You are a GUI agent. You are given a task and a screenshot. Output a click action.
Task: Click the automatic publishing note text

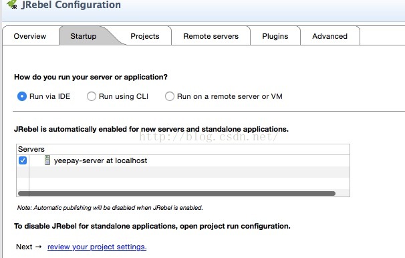pos(110,208)
